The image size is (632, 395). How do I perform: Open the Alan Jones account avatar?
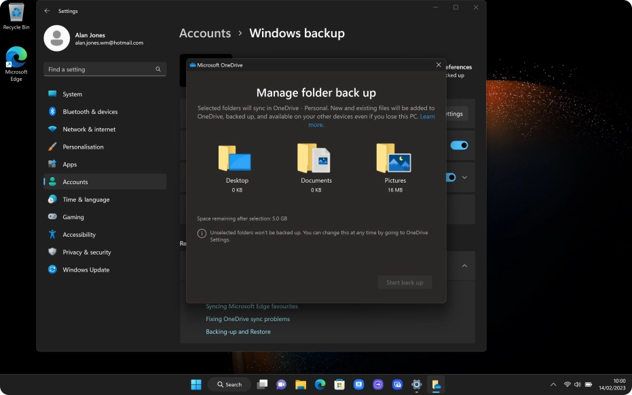[57, 37]
